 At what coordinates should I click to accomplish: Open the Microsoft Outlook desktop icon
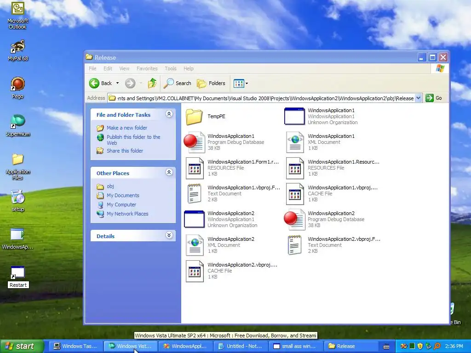pyautogui.click(x=17, y=15)
